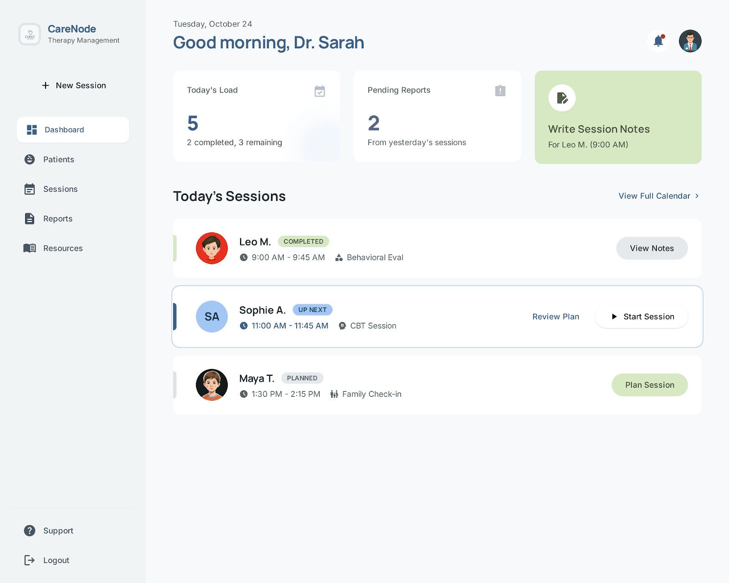Open the Resources menu item
Image resolution: width=729 pixels, height=583 pixels.
(x=73, y=248)
